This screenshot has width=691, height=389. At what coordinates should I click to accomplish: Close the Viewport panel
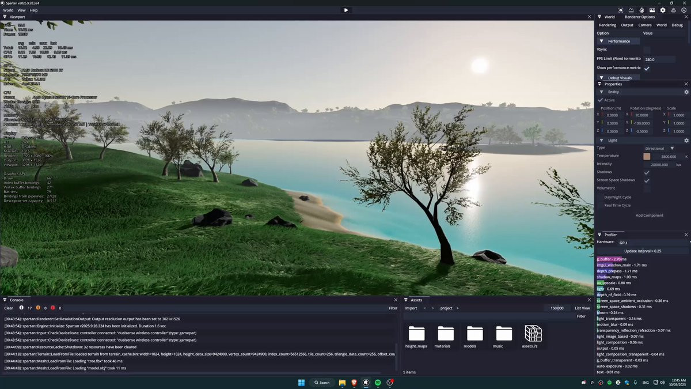point(589,17)
